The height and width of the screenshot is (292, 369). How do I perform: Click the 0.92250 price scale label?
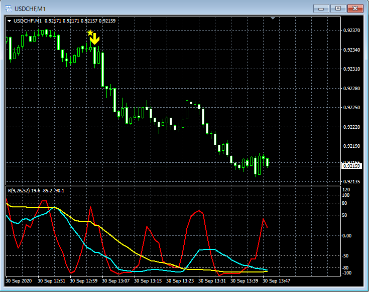[351, 108]
